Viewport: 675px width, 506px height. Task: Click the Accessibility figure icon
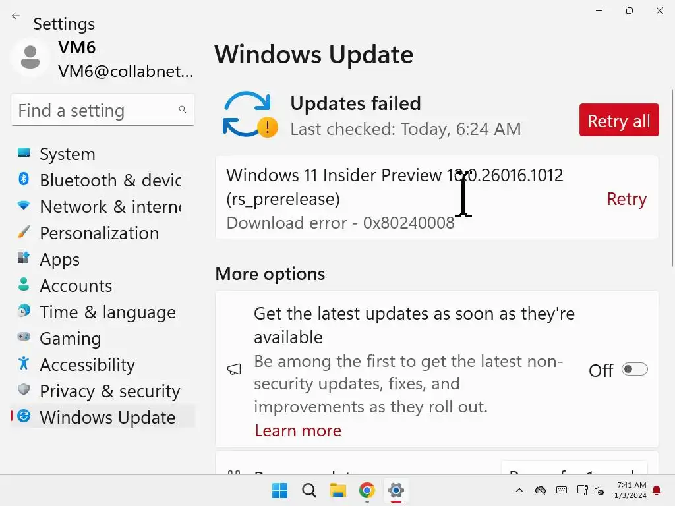pos(24,363)
